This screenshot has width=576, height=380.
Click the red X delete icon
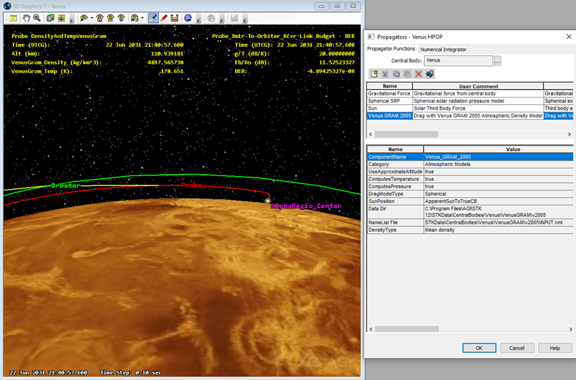point(418,74)
